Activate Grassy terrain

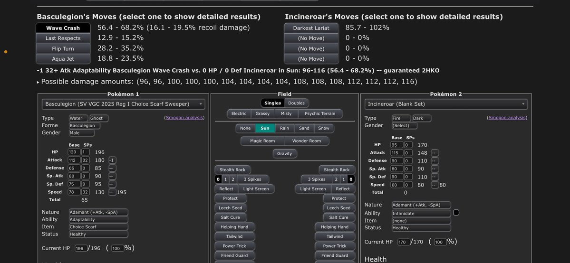262,114
